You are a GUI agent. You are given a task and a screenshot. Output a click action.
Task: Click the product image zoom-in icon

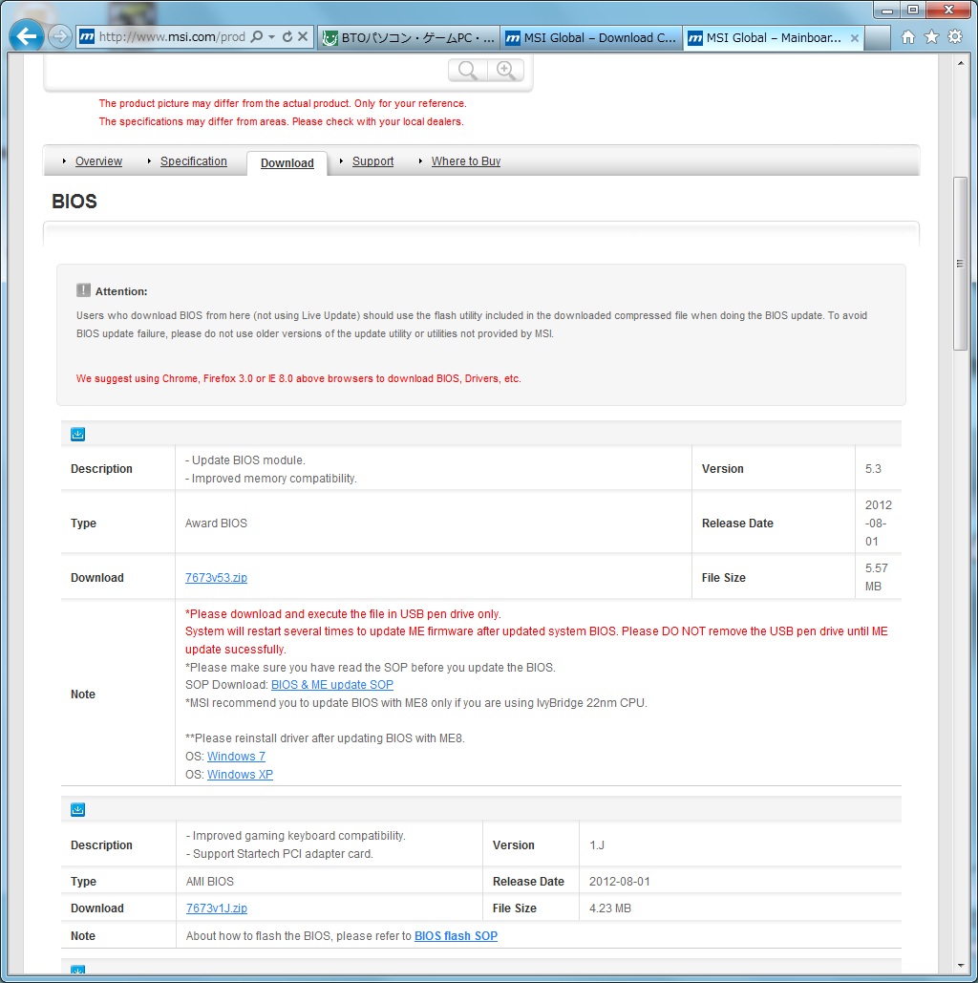[x=506, y=71]
